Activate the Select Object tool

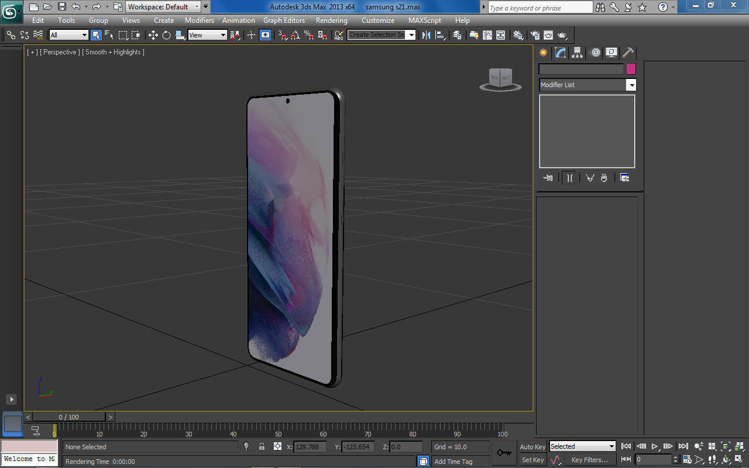[96, 35]
